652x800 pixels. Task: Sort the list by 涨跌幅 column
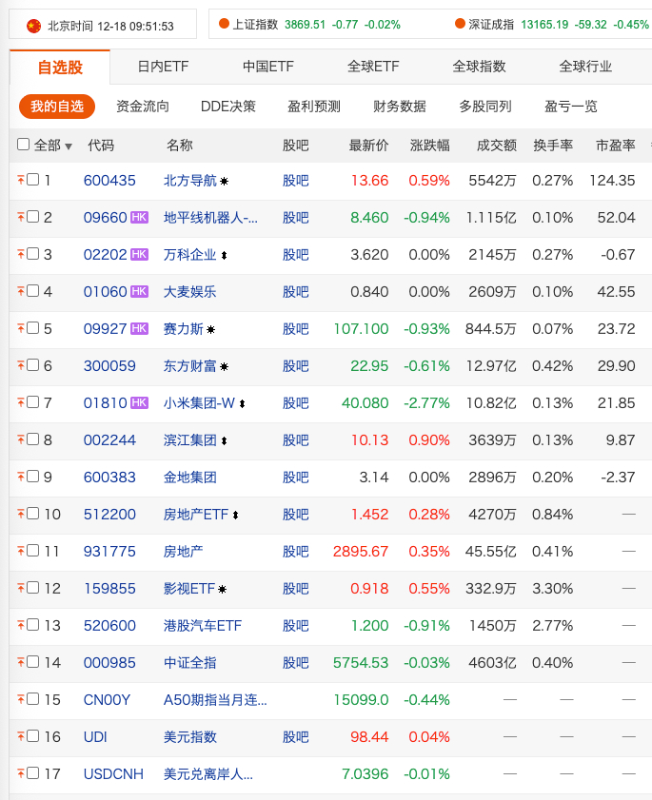pyautogui.click(x=428, y=143)
